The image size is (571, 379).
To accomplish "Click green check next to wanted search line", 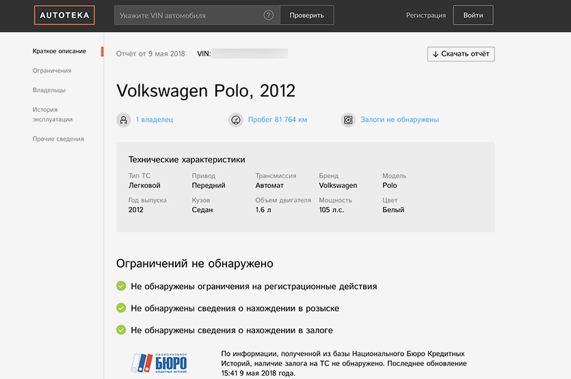I will click(121, 308).
